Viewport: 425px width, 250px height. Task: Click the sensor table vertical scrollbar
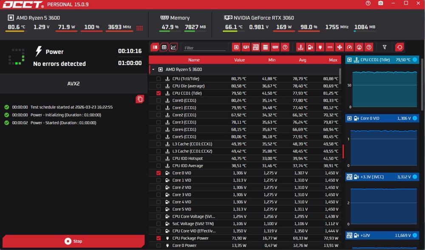tap(340, 76)
